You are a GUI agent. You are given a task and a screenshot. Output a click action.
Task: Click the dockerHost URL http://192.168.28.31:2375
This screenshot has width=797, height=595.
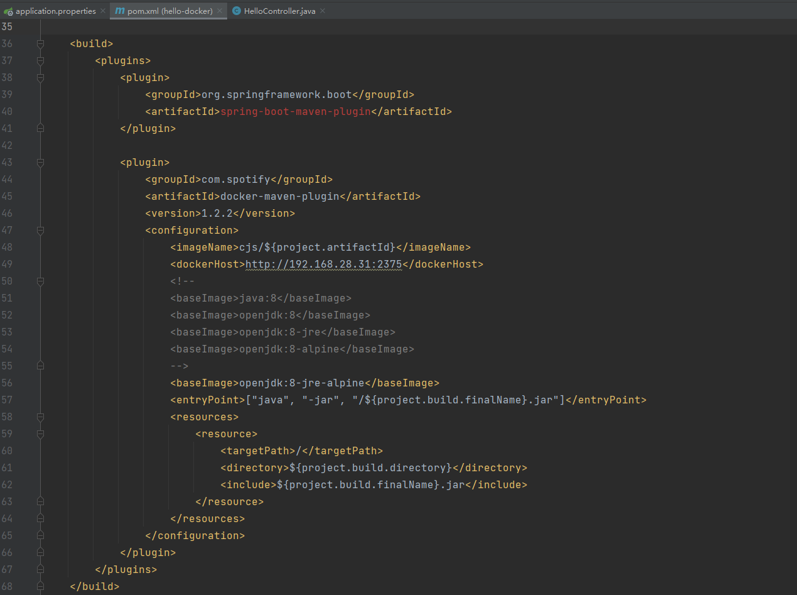pyautogui.click(x=324, y=265)
